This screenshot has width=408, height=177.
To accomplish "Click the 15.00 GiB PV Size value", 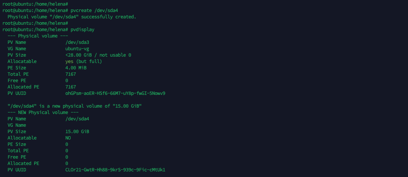I will pyautogui.click(x=77, y=132).
